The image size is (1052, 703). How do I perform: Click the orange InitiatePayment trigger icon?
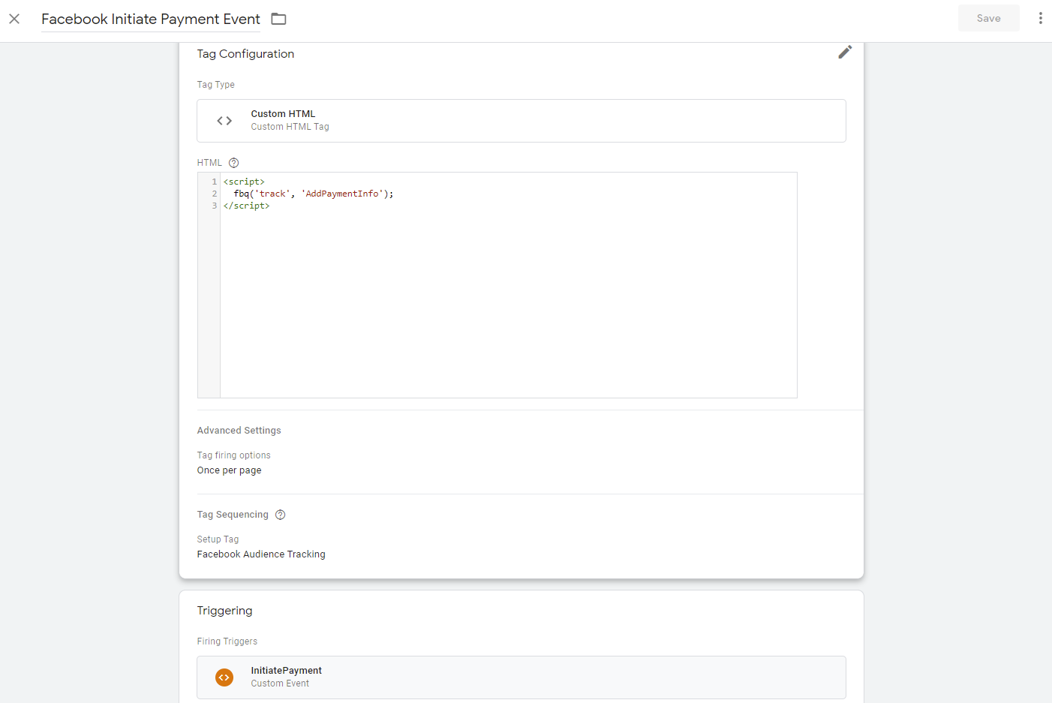tap(224, 677)
